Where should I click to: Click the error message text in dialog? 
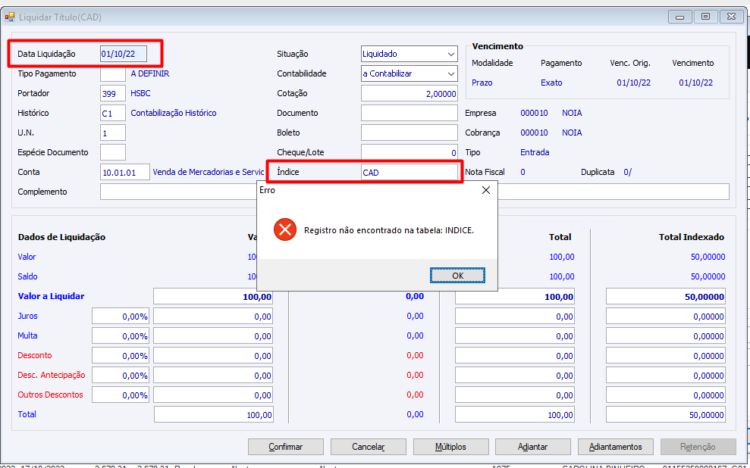tap(389, 230)
